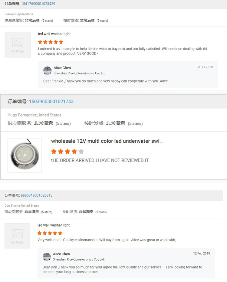Open the first 'led wall washer light' product title
This screenshot has height=282, width=227.
pos(54,34)
